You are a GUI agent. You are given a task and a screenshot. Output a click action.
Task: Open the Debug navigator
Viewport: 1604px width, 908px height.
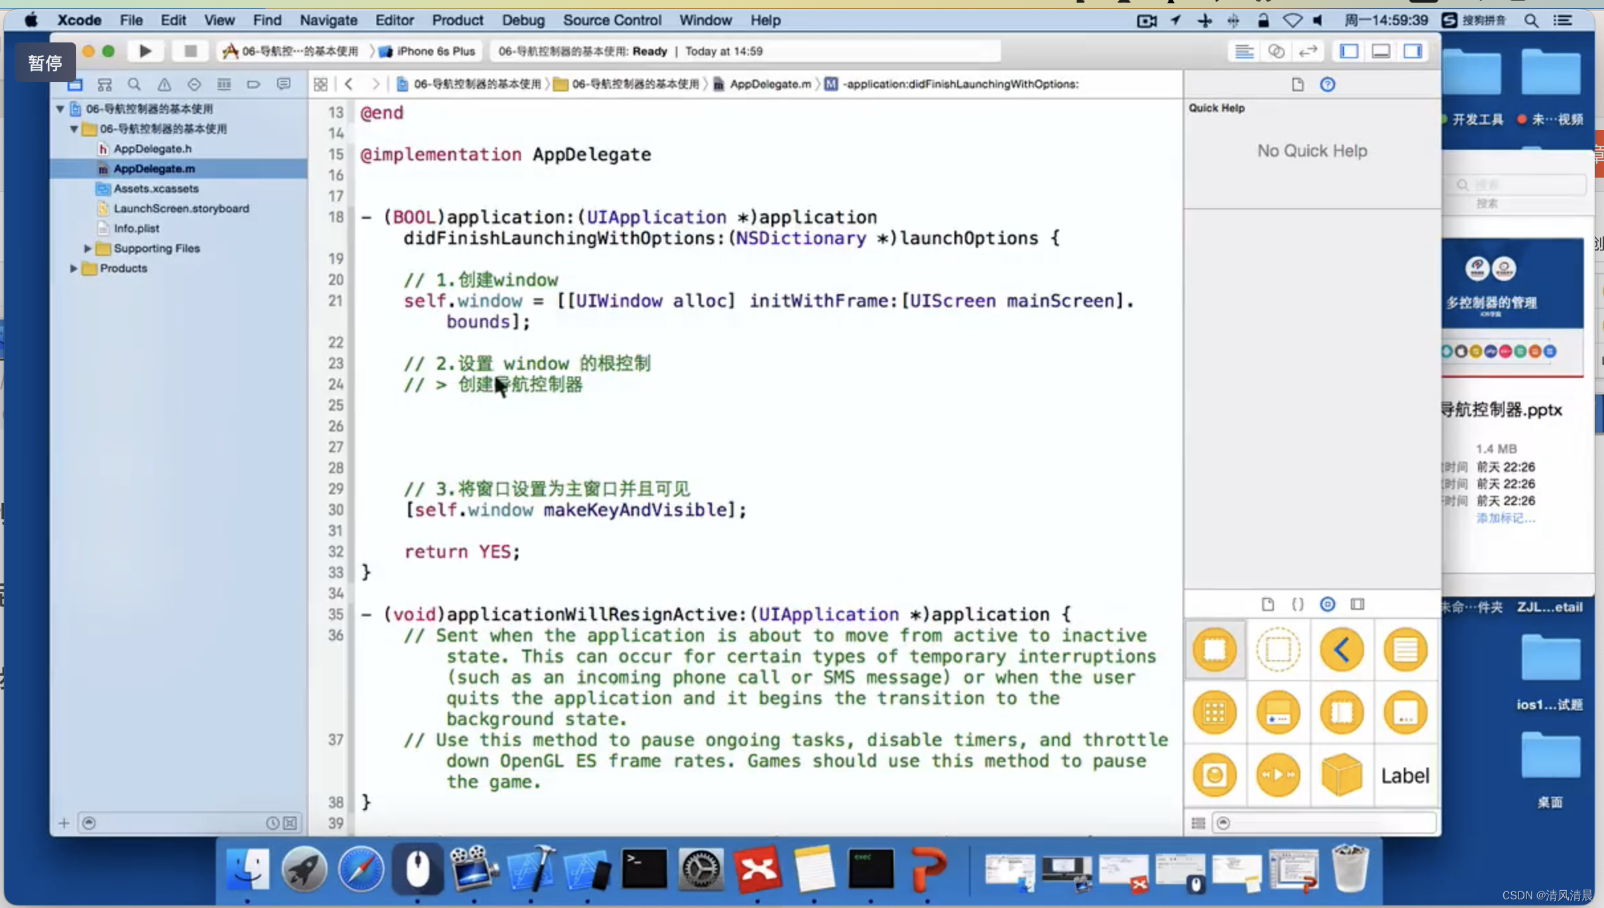[224, 84]
